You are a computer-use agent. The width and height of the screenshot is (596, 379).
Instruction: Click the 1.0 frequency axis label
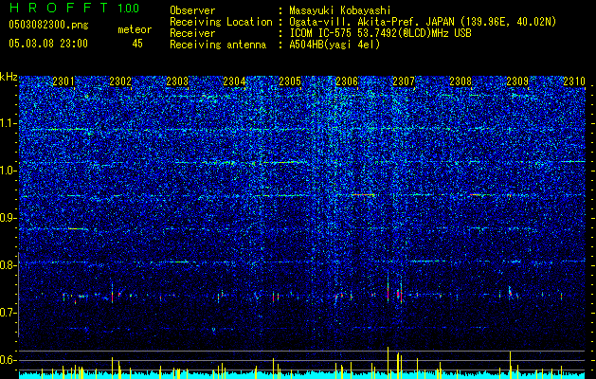8,171
